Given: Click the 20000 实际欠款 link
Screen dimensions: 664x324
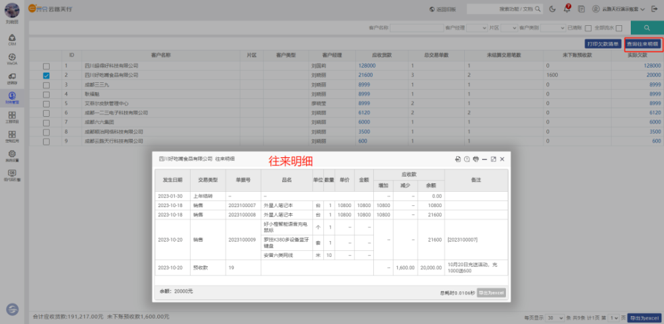Looking at the screenshot, I should pyautogui.click(x=653, y=76).
